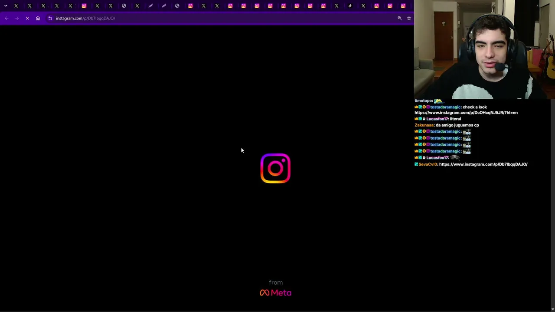
Task: Open the browser home page
Action: (38, 18)
